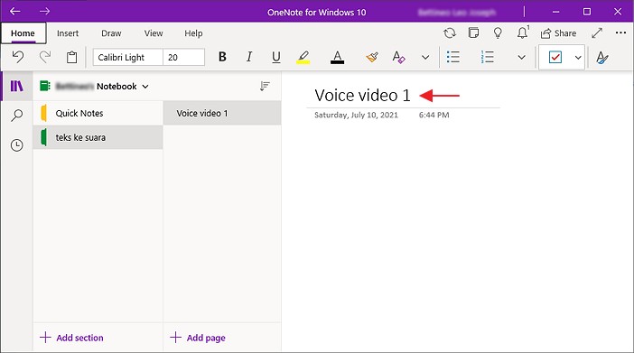Viewport: 634px width, 353px height.
Task: Enter full screen mode with diagonal arrows
Action: [x=597, y=33]
